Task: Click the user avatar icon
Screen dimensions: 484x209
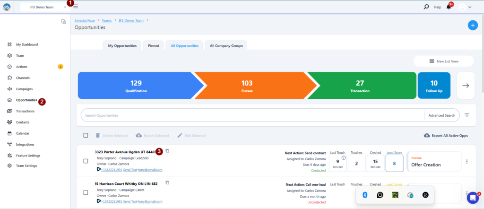Action: click(x=462, y=7)
